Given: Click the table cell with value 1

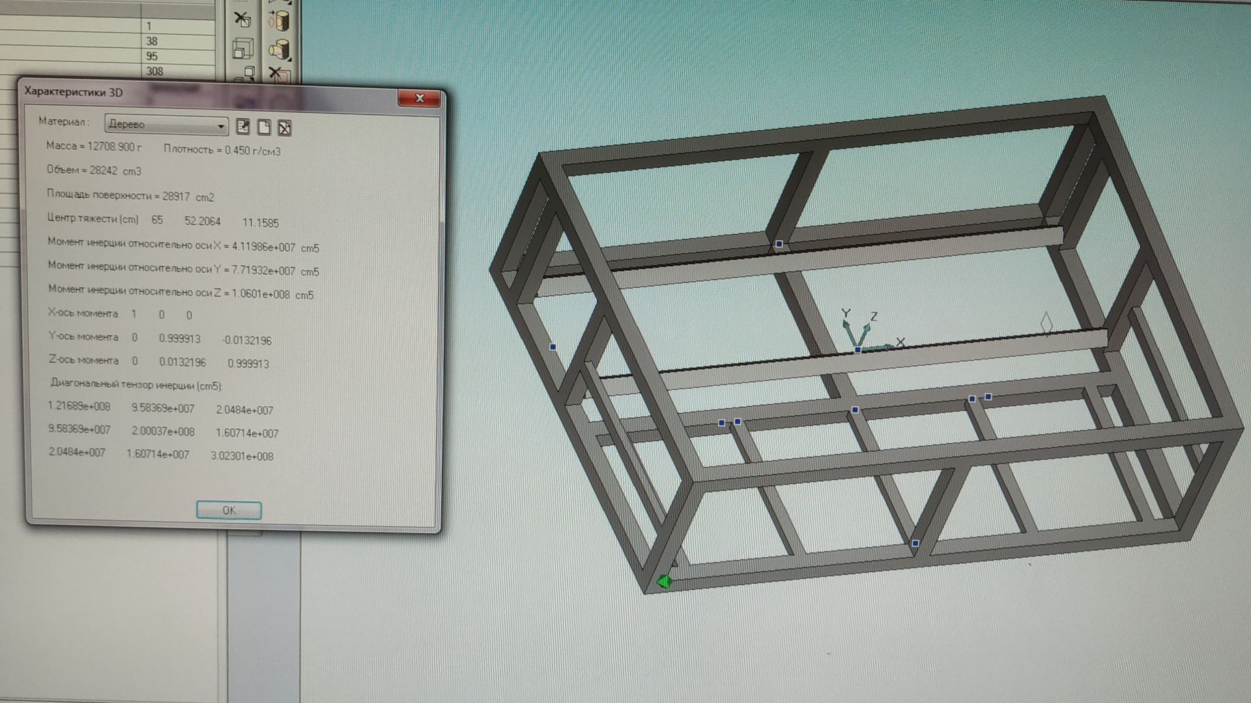Looking at the screenshot, I should [177, 26].
